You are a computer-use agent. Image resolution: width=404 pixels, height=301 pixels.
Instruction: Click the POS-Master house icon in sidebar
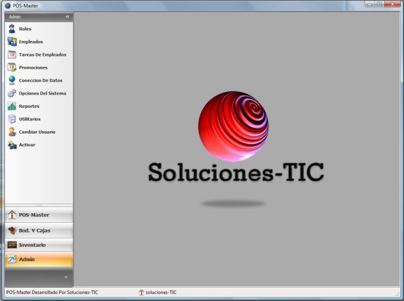pyautogui.click(x=12, y=214)
